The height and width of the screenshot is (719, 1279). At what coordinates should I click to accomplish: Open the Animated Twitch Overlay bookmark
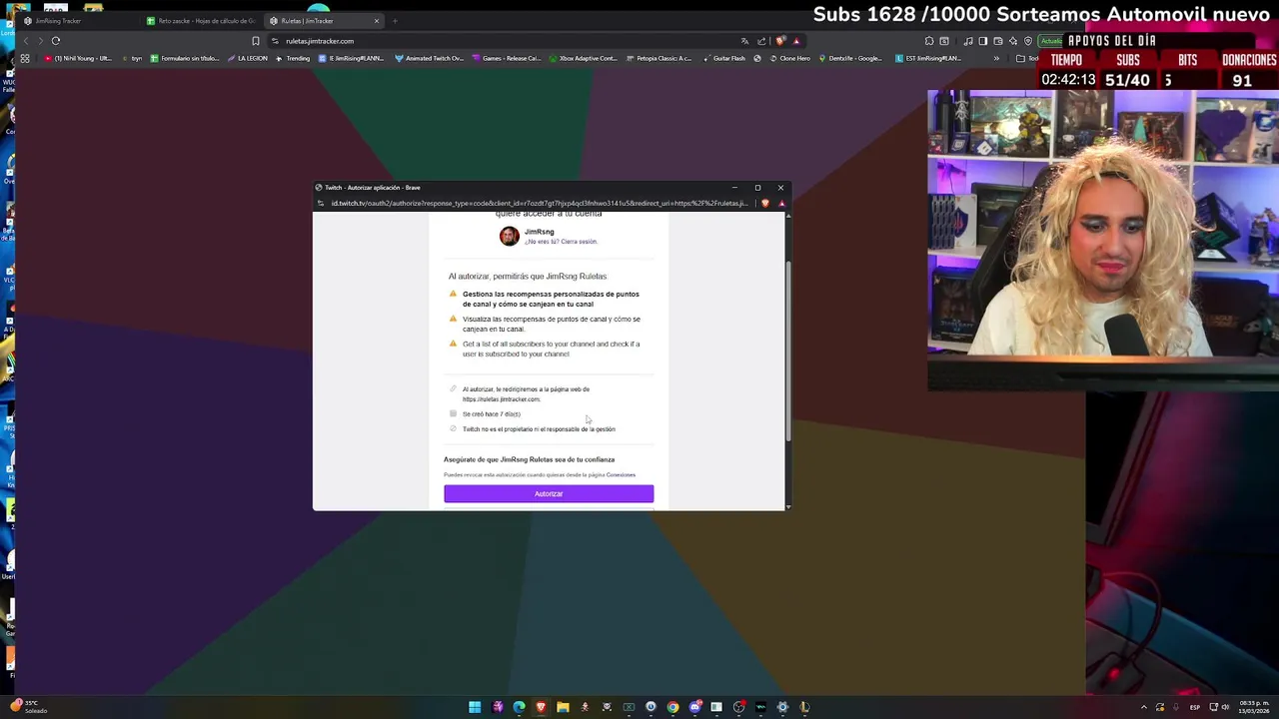[430, 58]
